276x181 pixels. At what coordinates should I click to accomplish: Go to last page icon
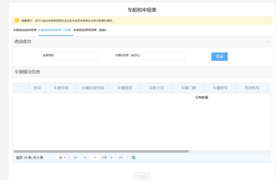121,158
